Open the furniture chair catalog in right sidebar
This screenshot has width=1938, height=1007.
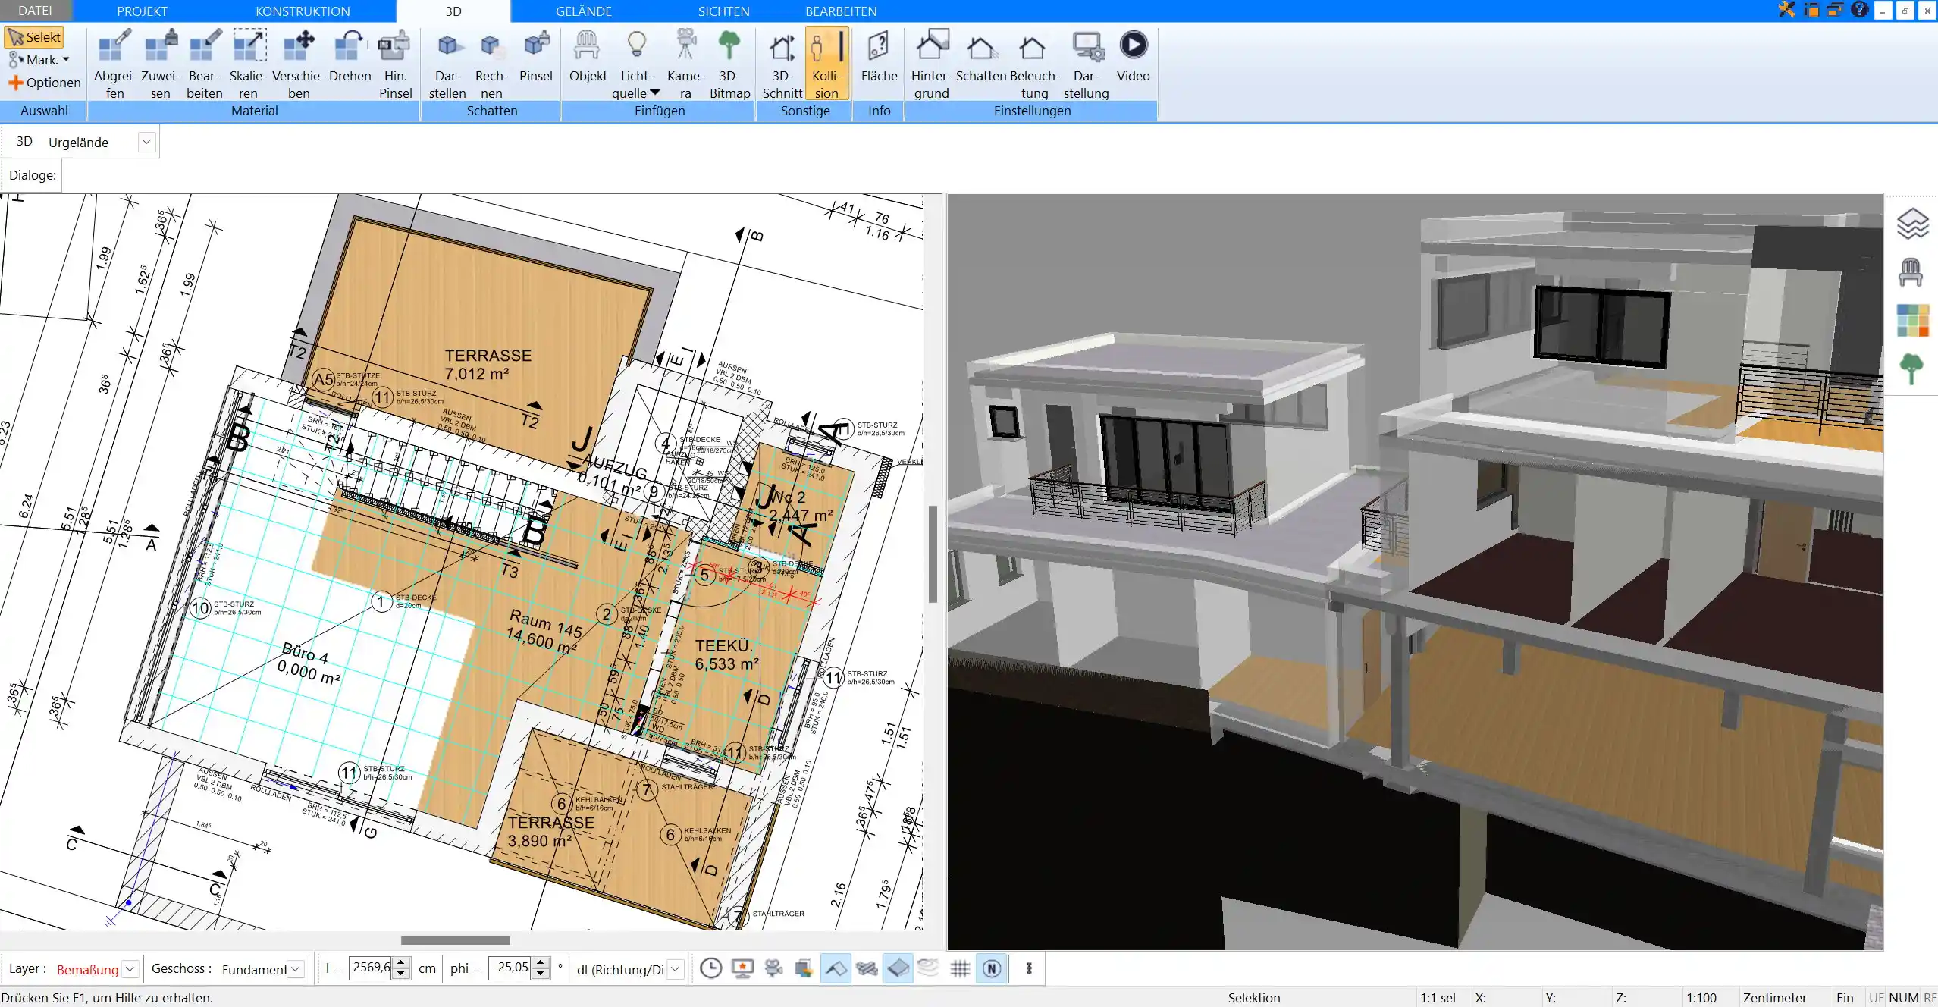point(1911,271)
